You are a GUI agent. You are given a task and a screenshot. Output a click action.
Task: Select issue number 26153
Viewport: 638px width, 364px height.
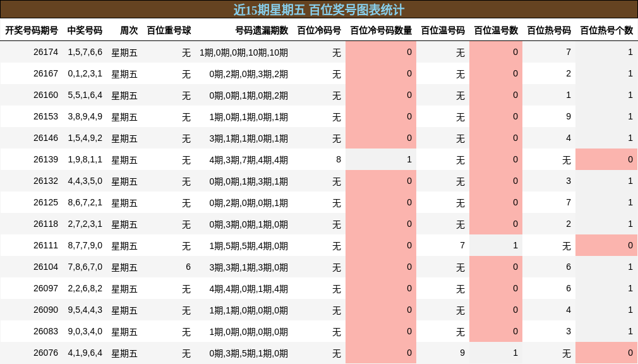click(45, 117)
